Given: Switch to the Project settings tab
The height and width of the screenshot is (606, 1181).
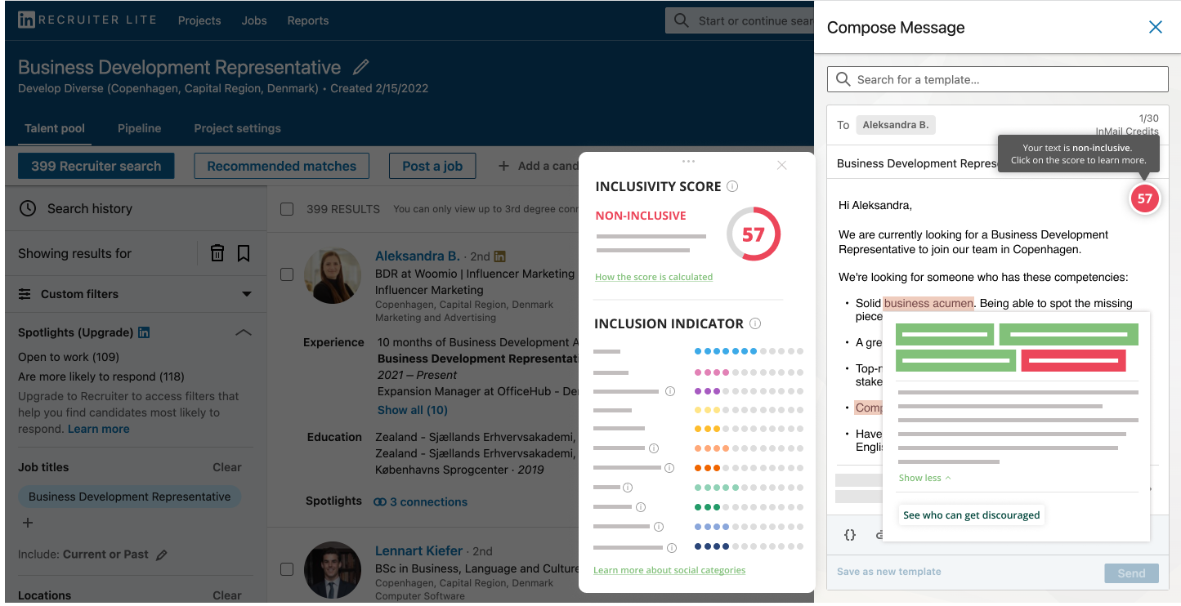Looking at the screenshot, I should click(238, 128).
